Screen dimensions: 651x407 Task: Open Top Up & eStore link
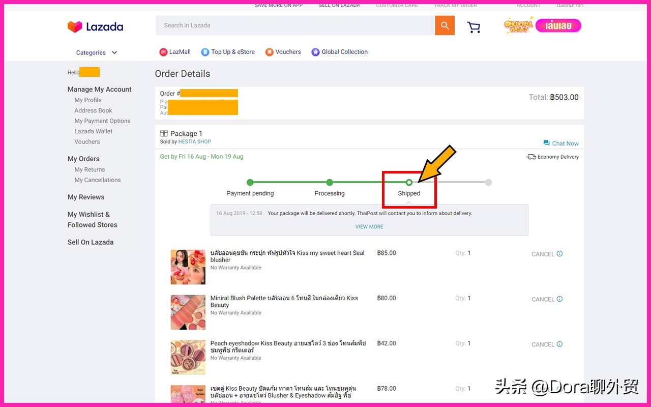click(228, 52)
